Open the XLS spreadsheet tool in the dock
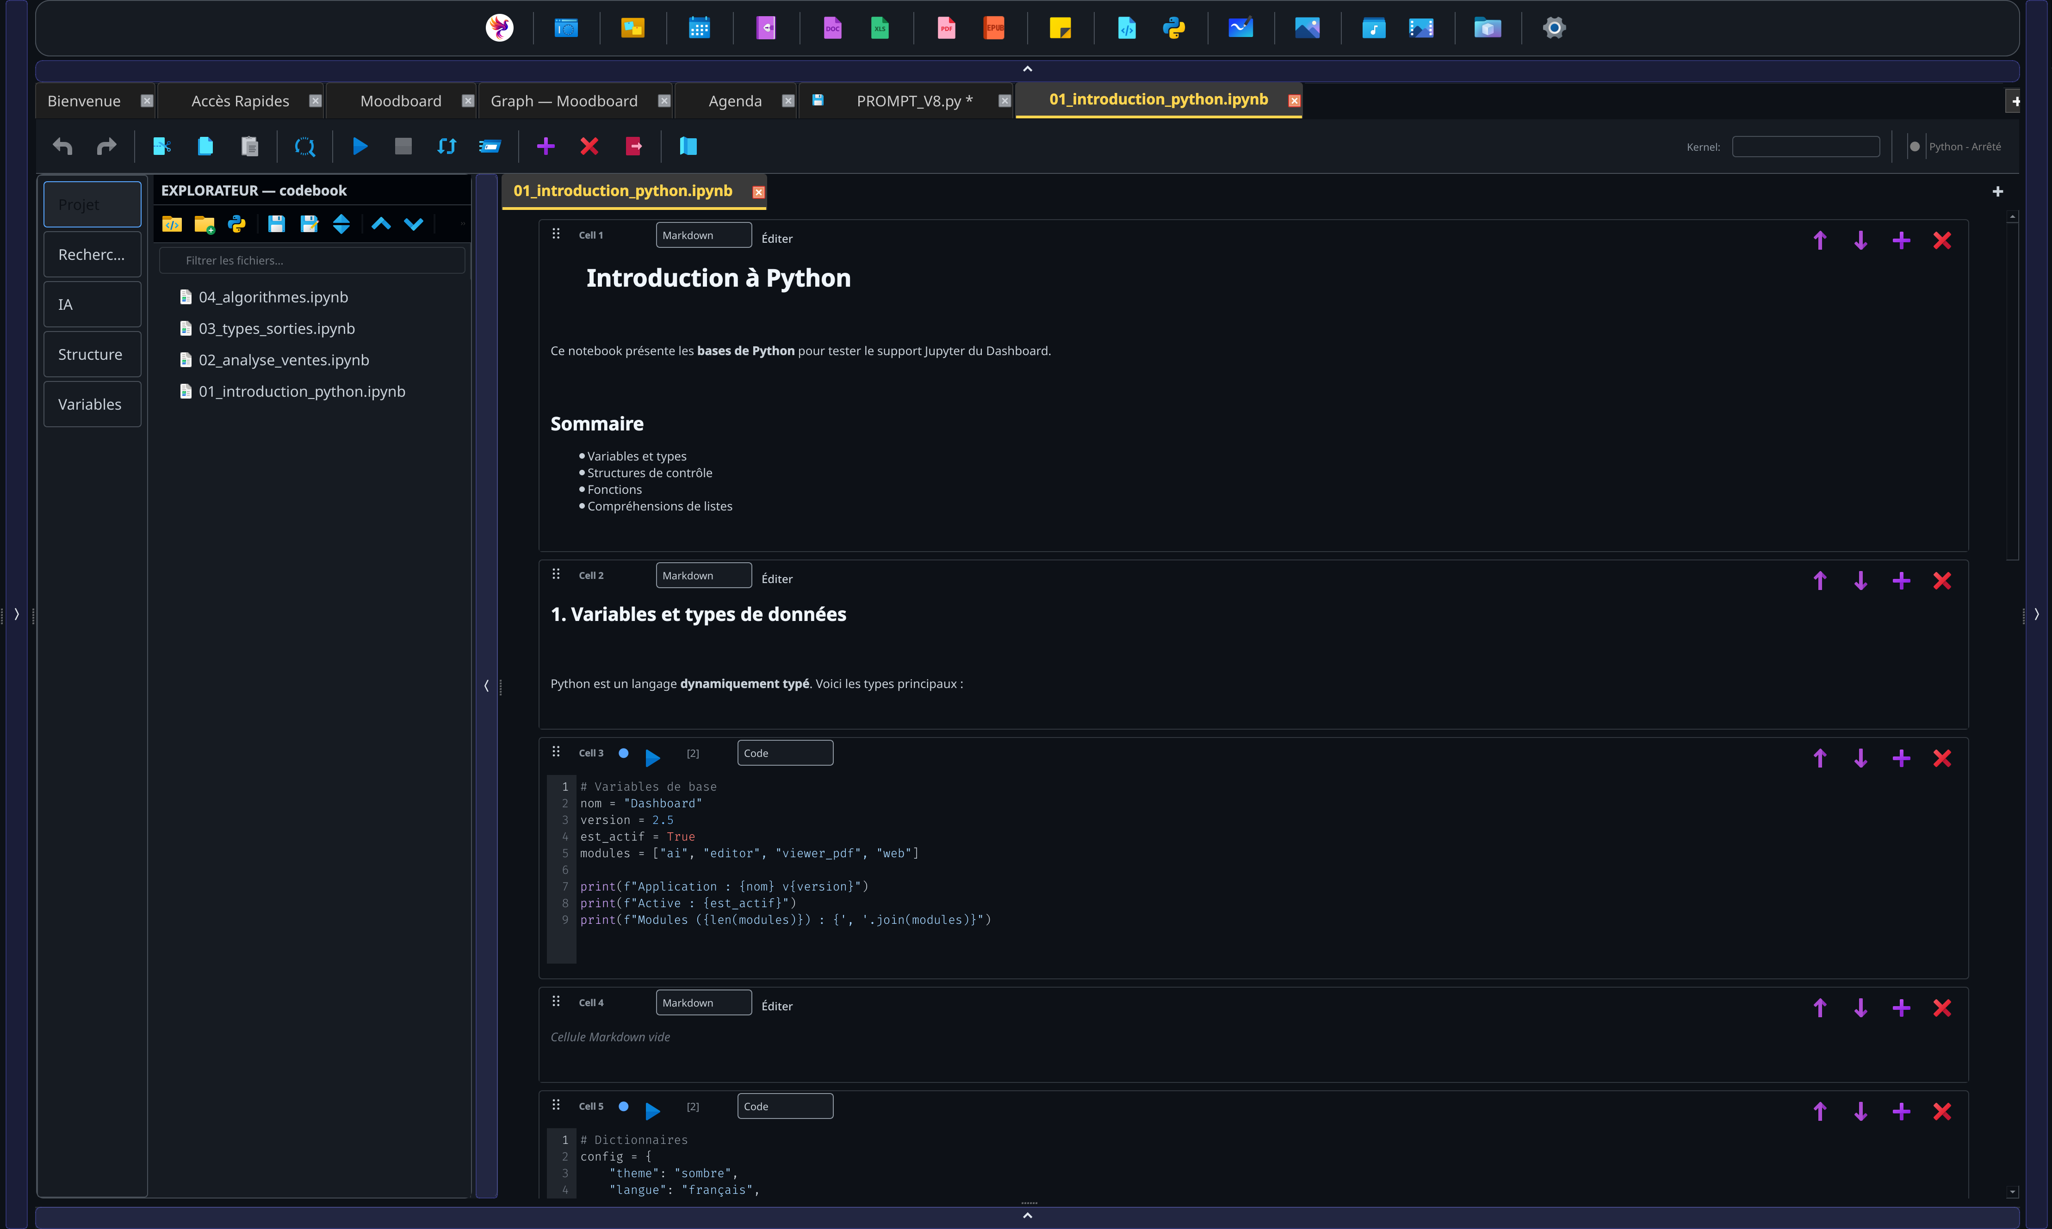Viewport: 2052px width, 1229px height. tap(879, 28)
